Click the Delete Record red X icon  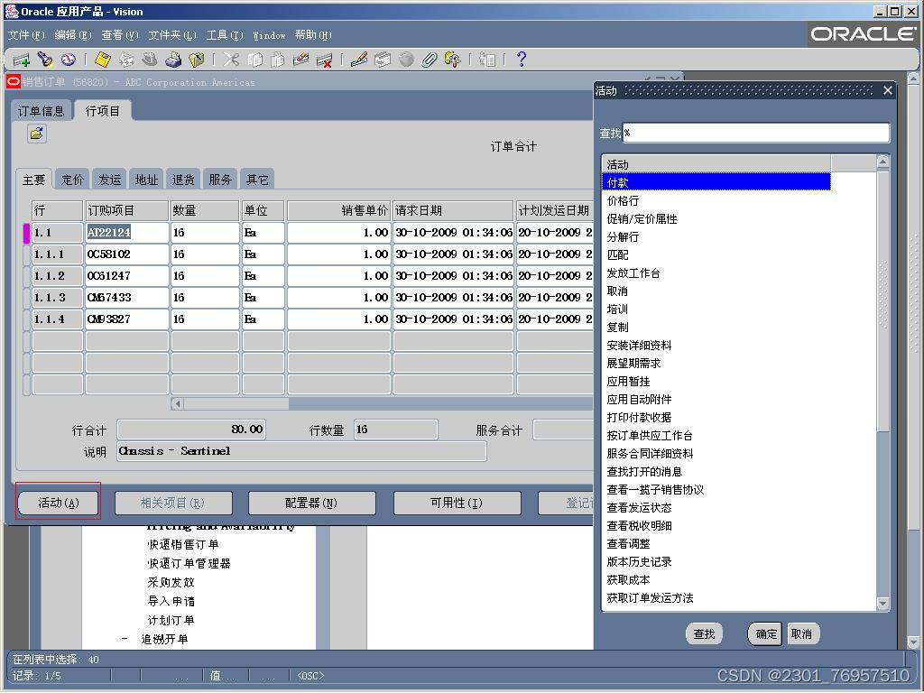click(x=324, y=60)
